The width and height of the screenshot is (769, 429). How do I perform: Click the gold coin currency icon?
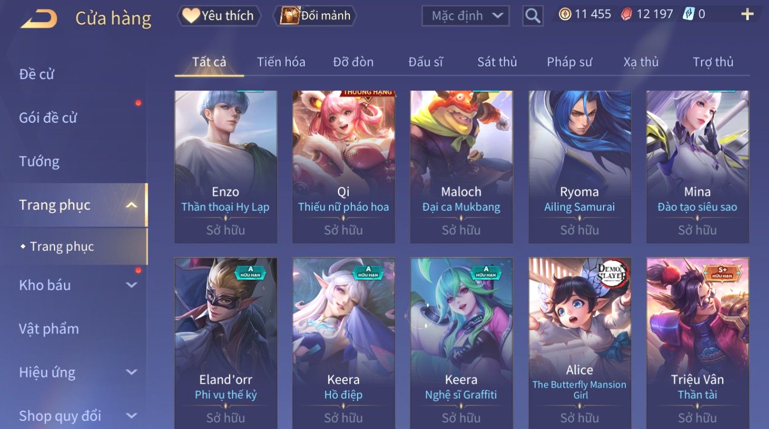coord(565,14)
